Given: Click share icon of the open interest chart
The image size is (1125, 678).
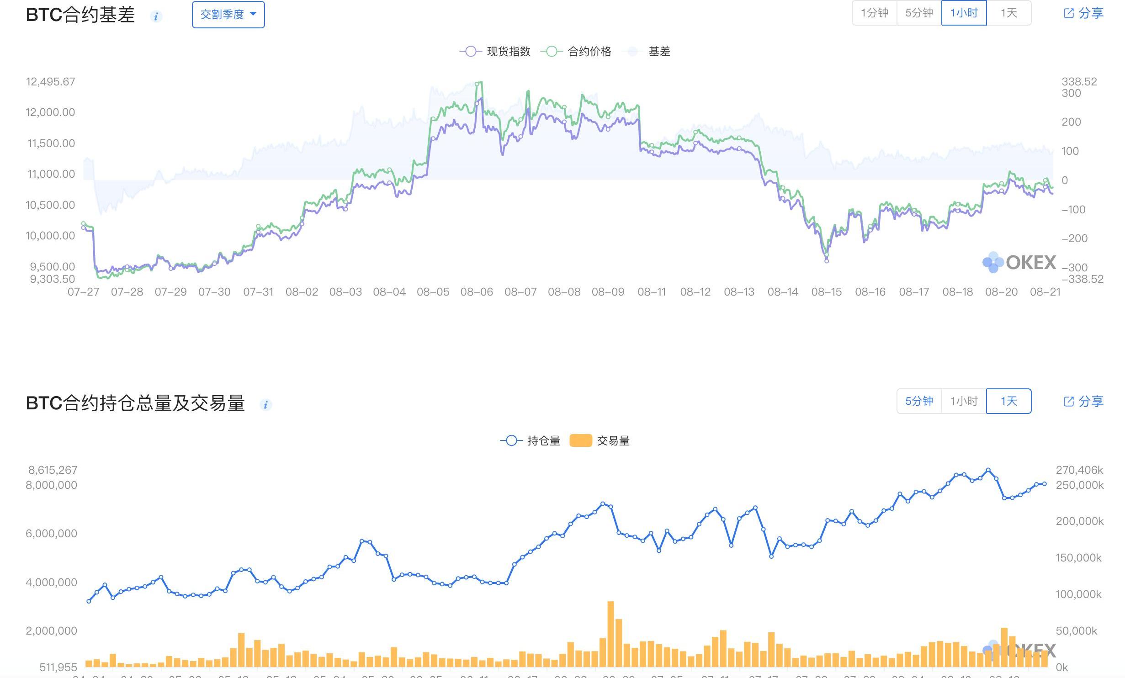Looking at the screenshot, I should tap(1069, 402).
